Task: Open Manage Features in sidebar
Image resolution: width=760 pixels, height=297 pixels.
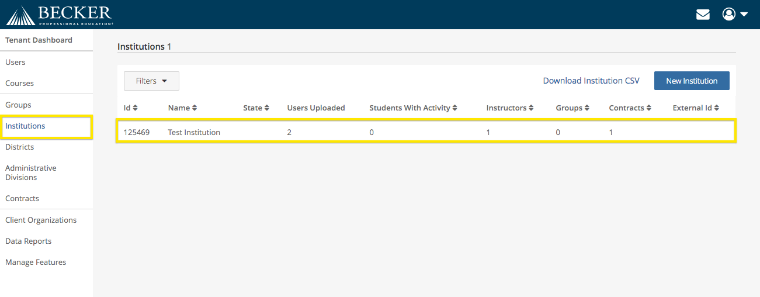Action: pyautogui.click(x=36, y=262)
